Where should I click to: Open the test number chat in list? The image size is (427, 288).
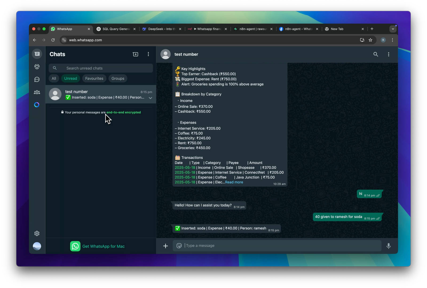(101, 94)
